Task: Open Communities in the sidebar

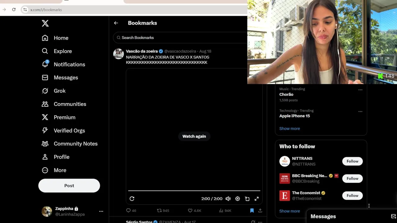Action: click(64, 104)
